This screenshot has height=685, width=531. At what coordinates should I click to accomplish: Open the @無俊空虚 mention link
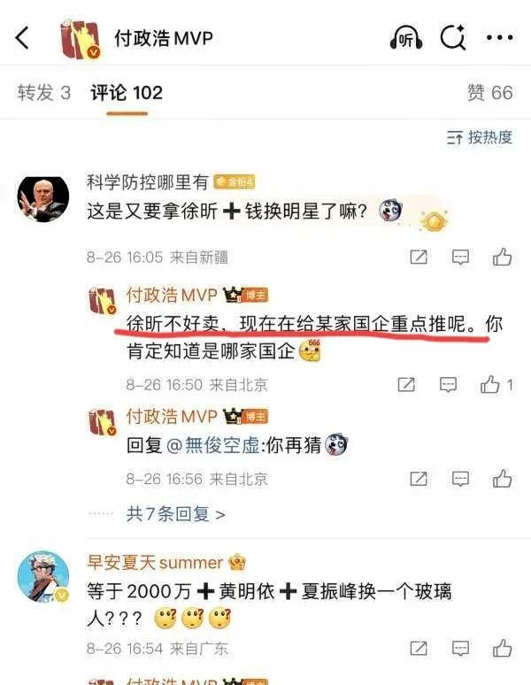click(x=213, y=445)
